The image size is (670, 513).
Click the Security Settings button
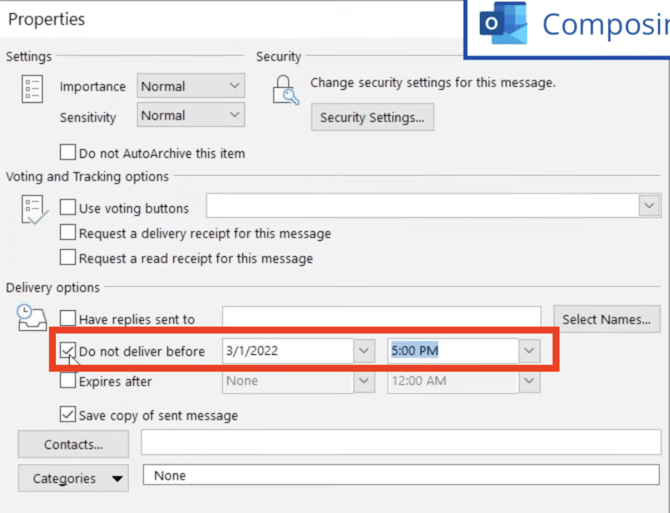click(372, 117)
